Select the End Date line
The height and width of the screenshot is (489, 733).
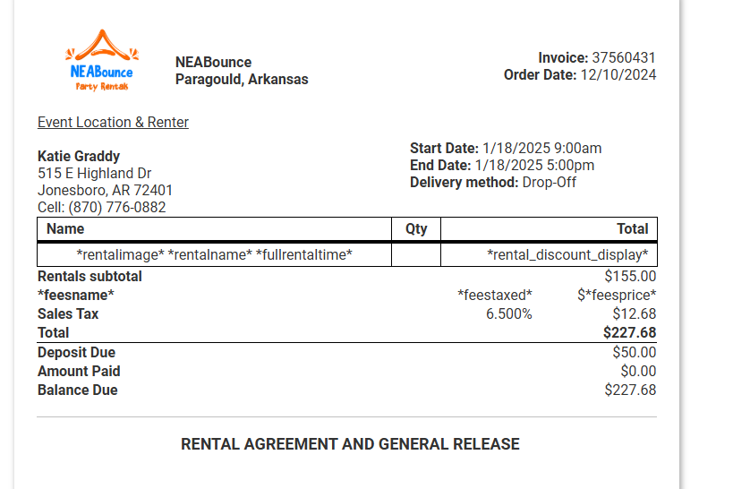click(x=502, y=166)
